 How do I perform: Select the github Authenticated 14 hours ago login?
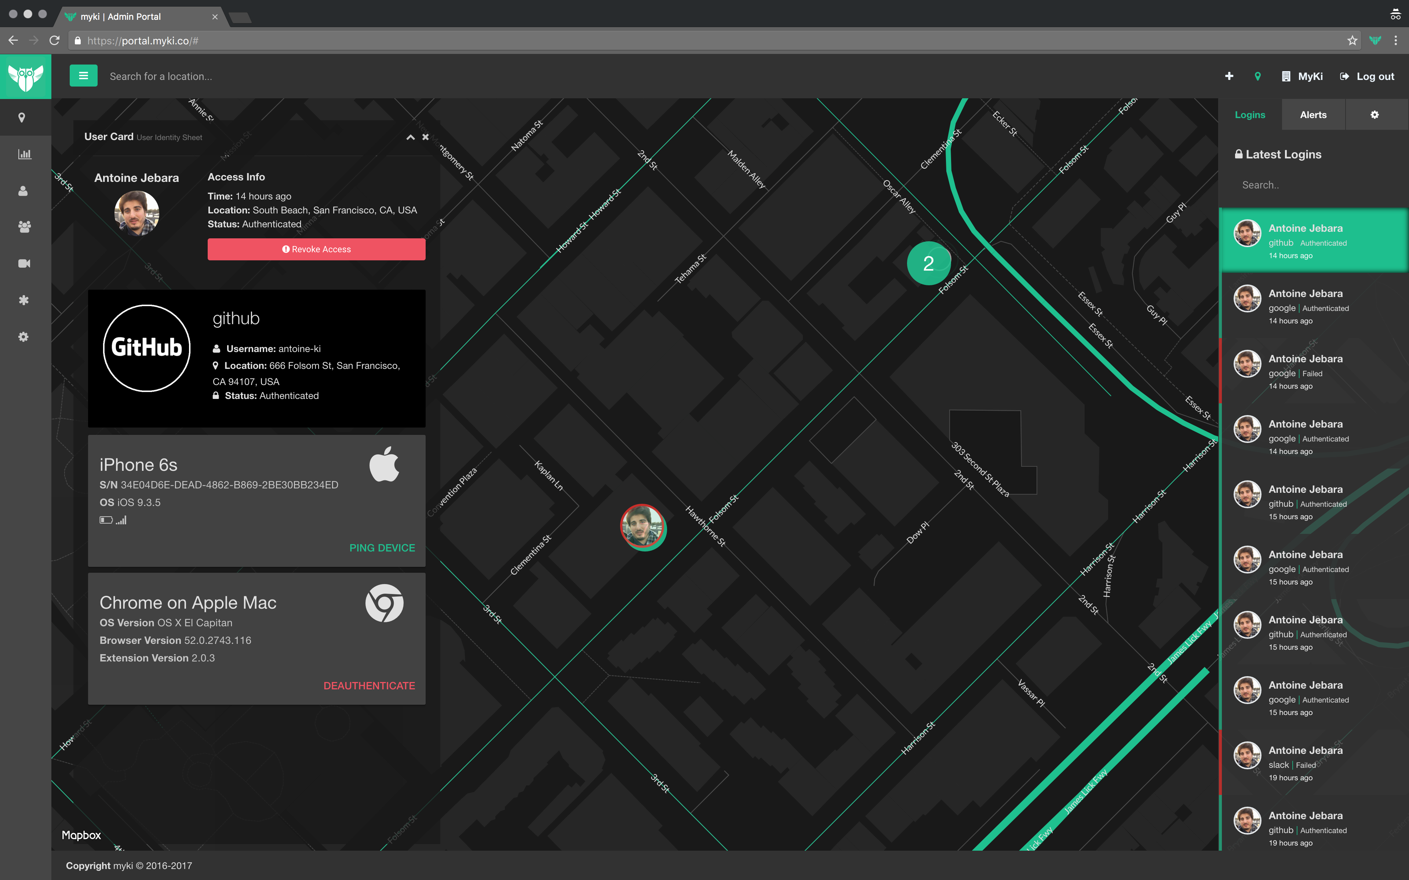click(1314, 241)
